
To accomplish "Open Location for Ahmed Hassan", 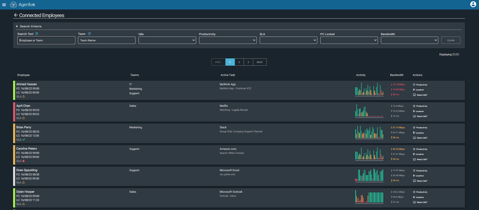I will pyautogui.click(x=418, y=90).
